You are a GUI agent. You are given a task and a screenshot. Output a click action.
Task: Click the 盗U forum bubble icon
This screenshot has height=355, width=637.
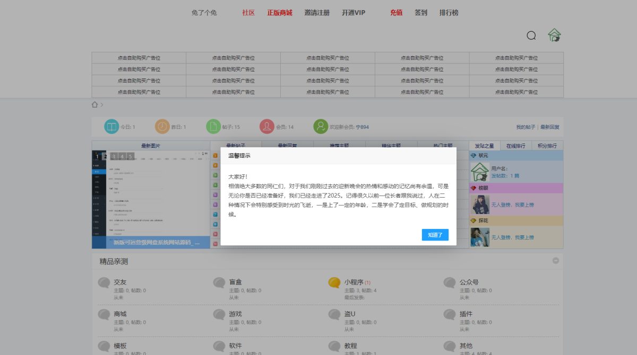(x=334, y=315)
